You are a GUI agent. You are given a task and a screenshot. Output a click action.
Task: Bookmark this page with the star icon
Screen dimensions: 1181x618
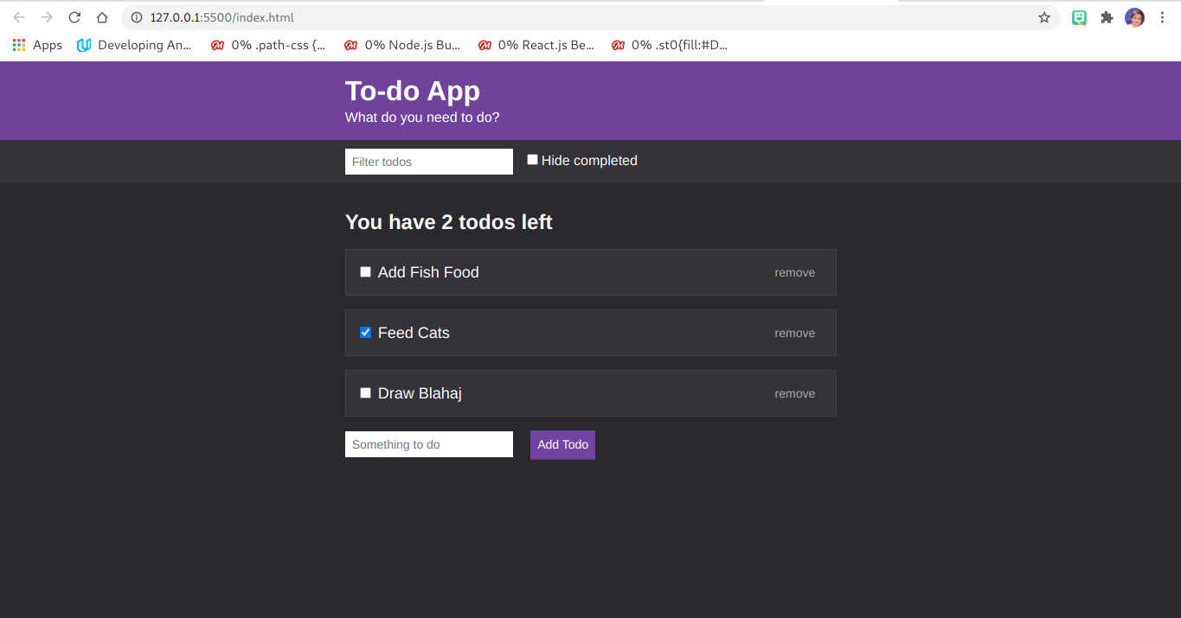click(x=1044, y=16)
